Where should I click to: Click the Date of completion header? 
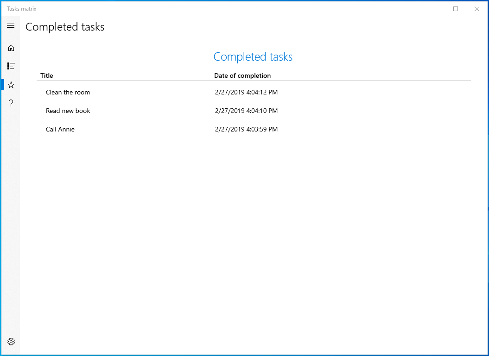(x=242, y=75)
